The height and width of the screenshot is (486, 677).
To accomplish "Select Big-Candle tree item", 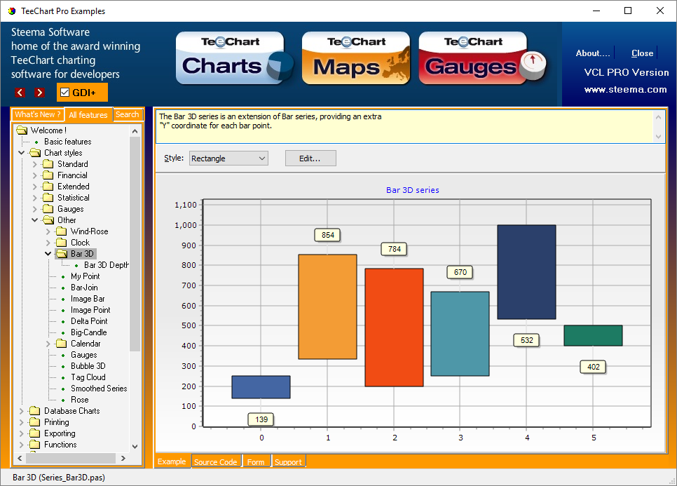I will click(x=88, y=332).
